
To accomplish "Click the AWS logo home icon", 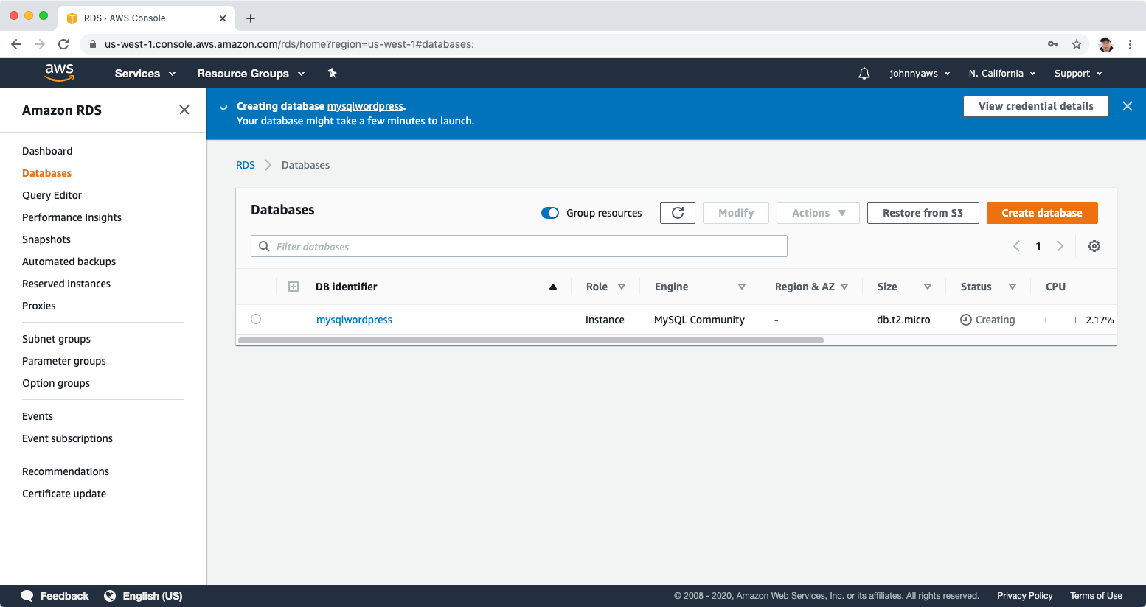I will (x=59, y=72).
